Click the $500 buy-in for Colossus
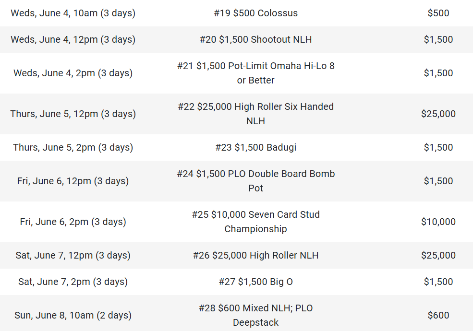The width and height of the screenshot is (473, 331). pos(438,13)
